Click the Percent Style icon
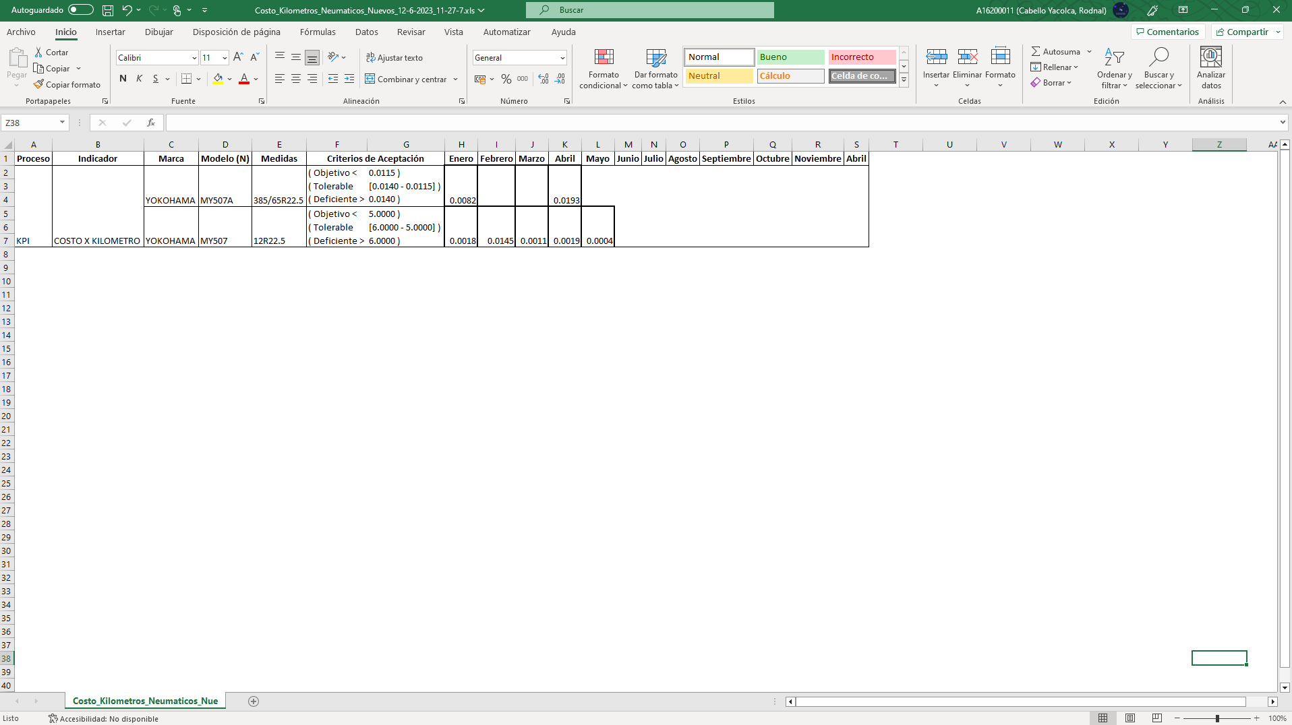1292x725 pixels. pos(506,79)
